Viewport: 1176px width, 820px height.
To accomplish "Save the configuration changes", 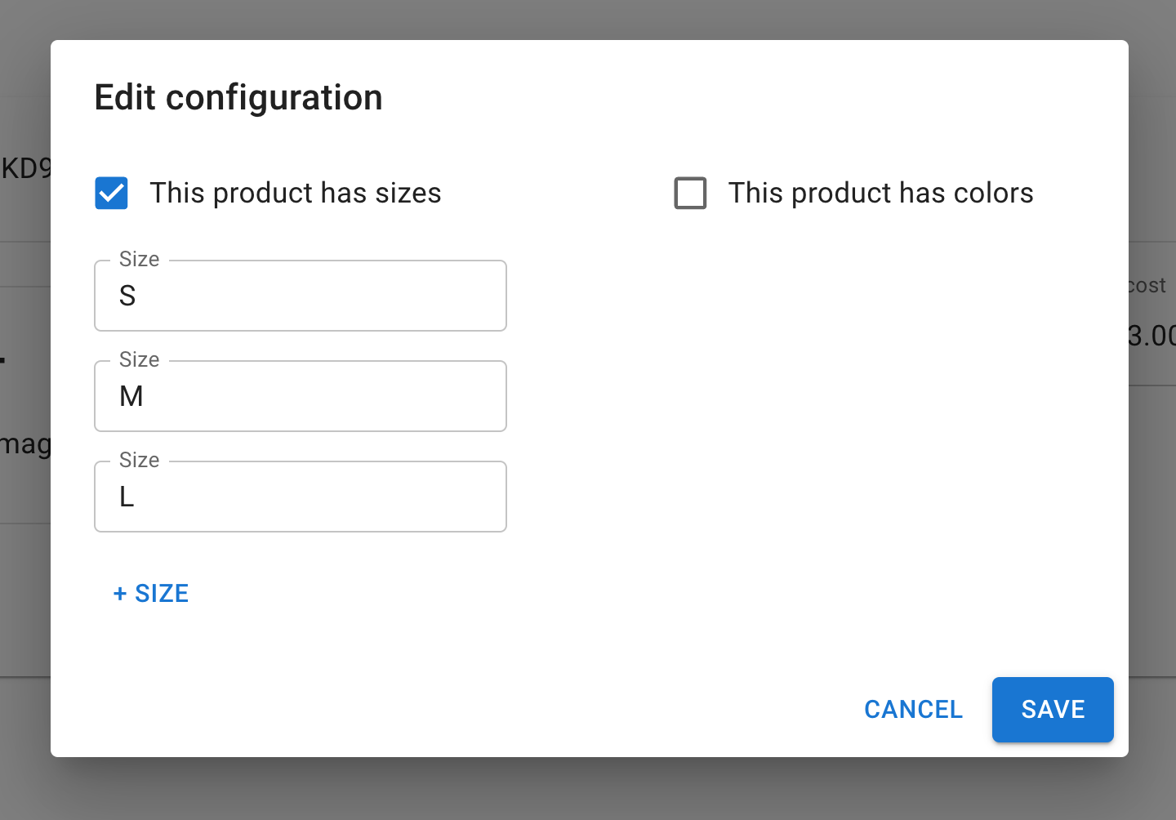I will 1052,710.
